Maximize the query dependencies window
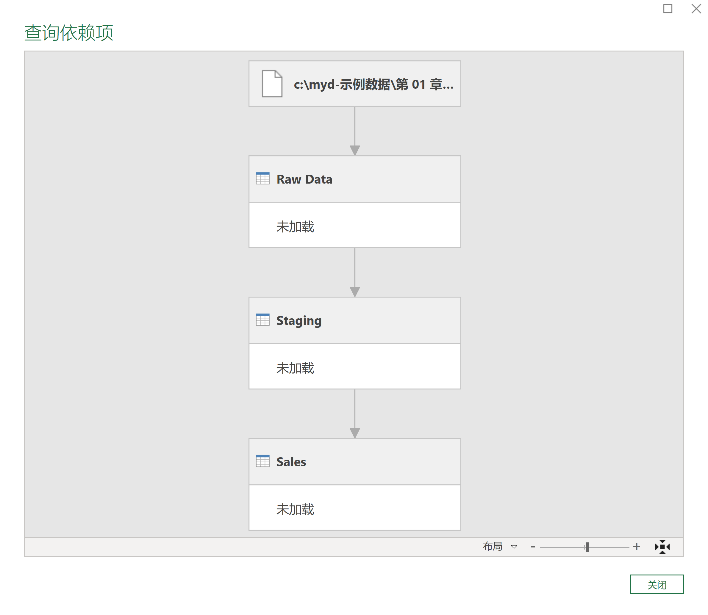The height and width of the screenshot is (615, 708). pos(668,9)
